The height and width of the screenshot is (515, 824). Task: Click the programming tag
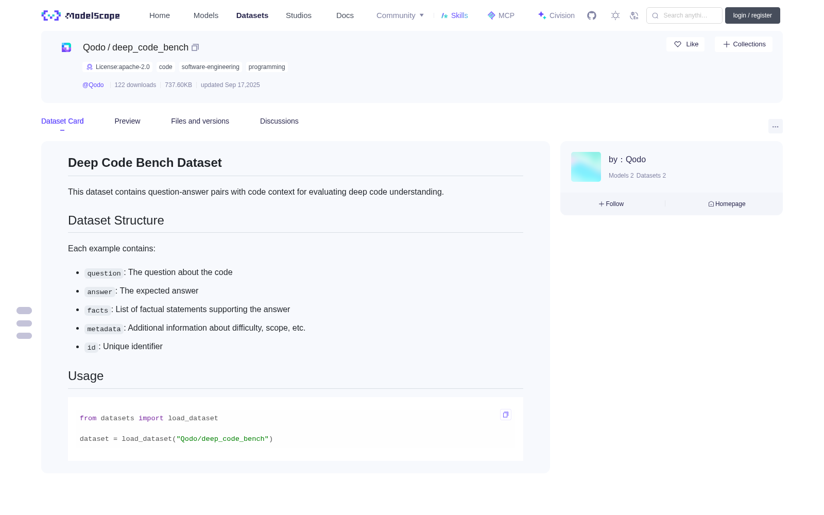click(267, 67)
